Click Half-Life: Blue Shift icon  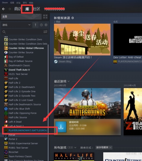point(6,109)
